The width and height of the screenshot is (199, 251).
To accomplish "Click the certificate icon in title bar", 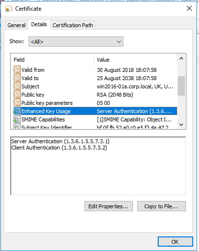I will click(x=9, y=9).
